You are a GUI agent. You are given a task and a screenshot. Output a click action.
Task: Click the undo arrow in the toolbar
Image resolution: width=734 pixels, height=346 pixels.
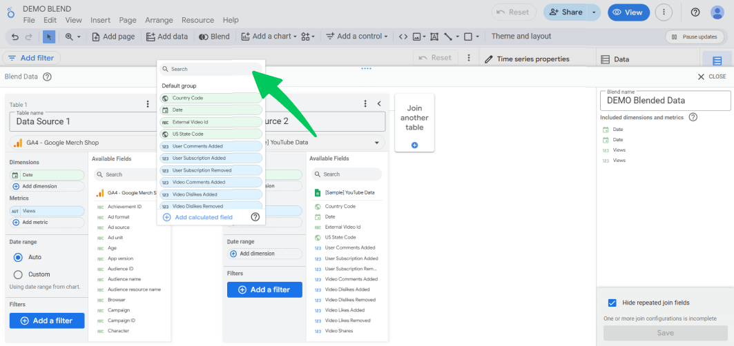[12, 37]
